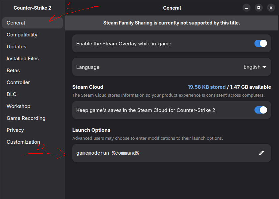Maximize the properties window
Screen dimensions: 279x199
point(259,8)
